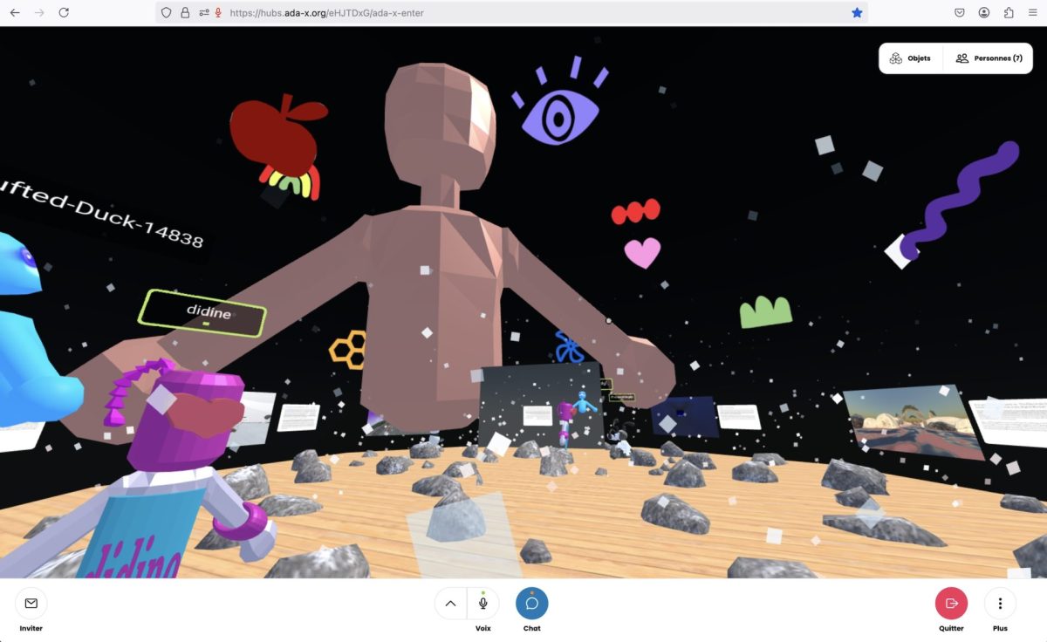Toggle the Voix microphone
This screenshot has height=642, width=1047.
(483, 603)
